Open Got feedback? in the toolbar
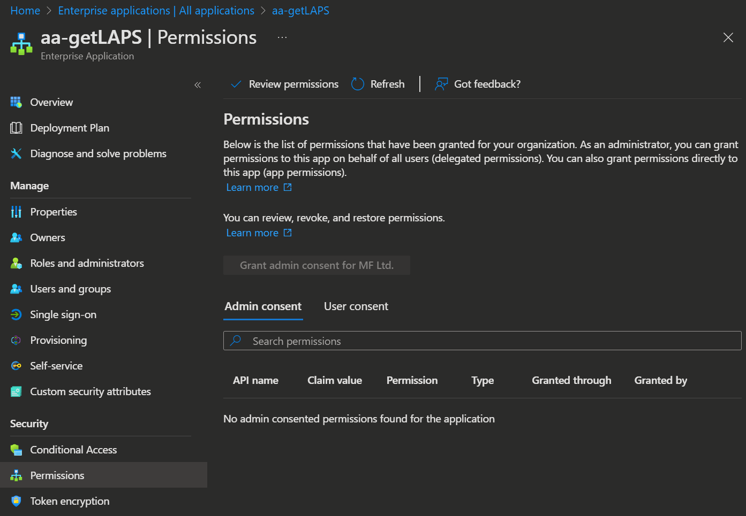 click(x=478, y=84)
